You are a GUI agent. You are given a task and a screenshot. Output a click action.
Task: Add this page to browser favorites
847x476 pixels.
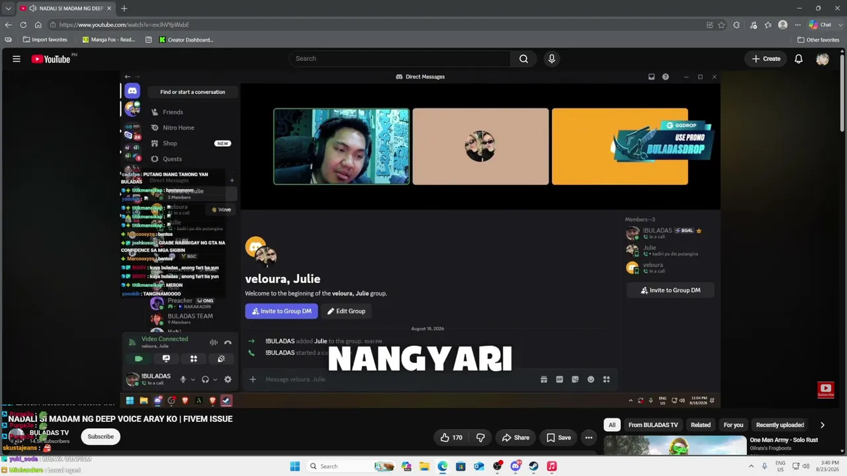pos(721,25)
